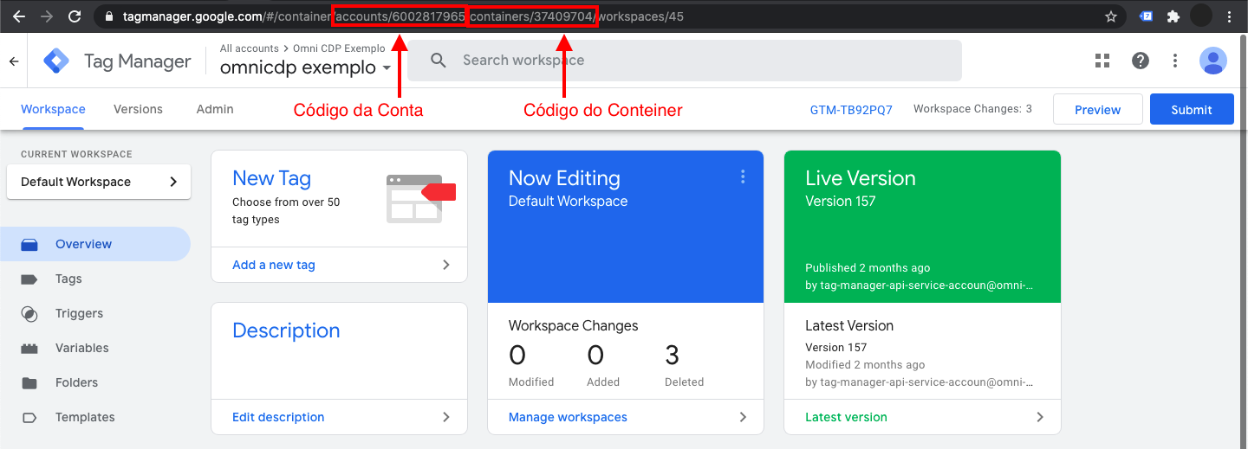
Task: Click the Tag Manager logo
Action: tap(56, 61)
